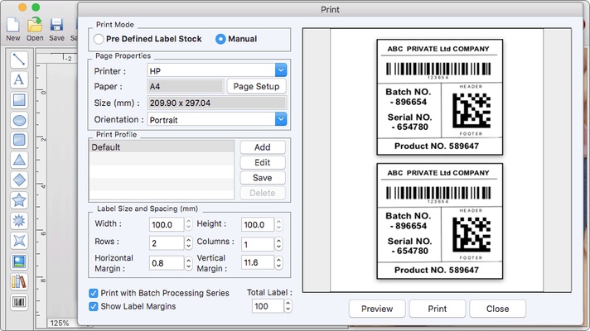Select the Ellipse tool

(19, 120)
